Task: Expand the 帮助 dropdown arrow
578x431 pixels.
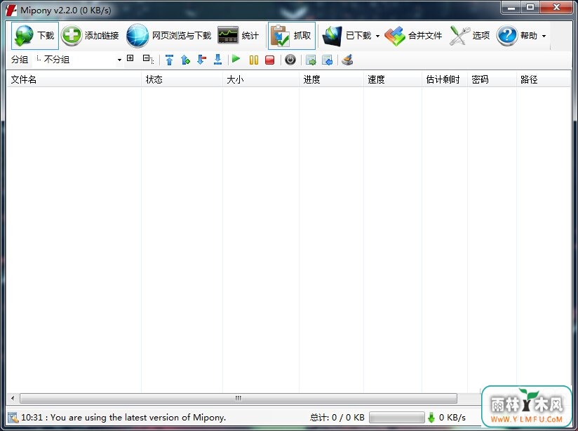Action: [544, 37]
